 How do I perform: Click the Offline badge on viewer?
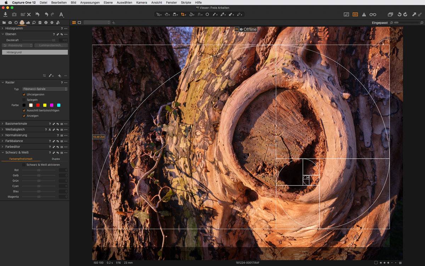(x=246, y=29)
